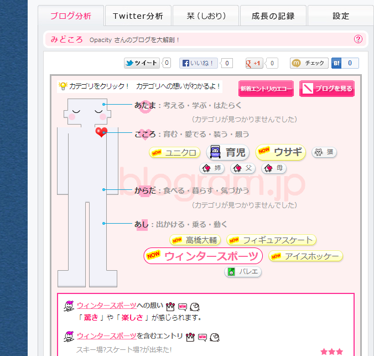Select the ユニクロ category tag

174,152
